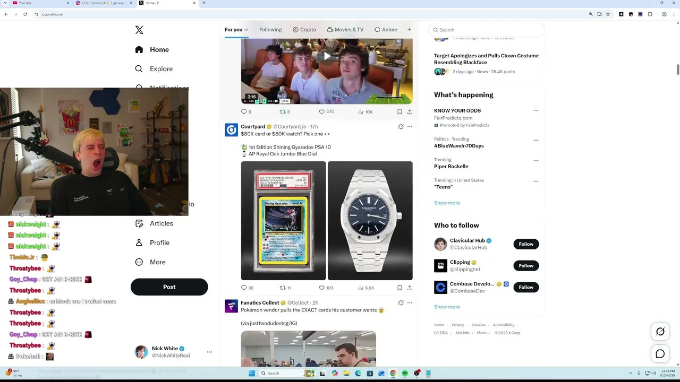
Task: Select the Anime tab
Action: click(x=386, y=30)
